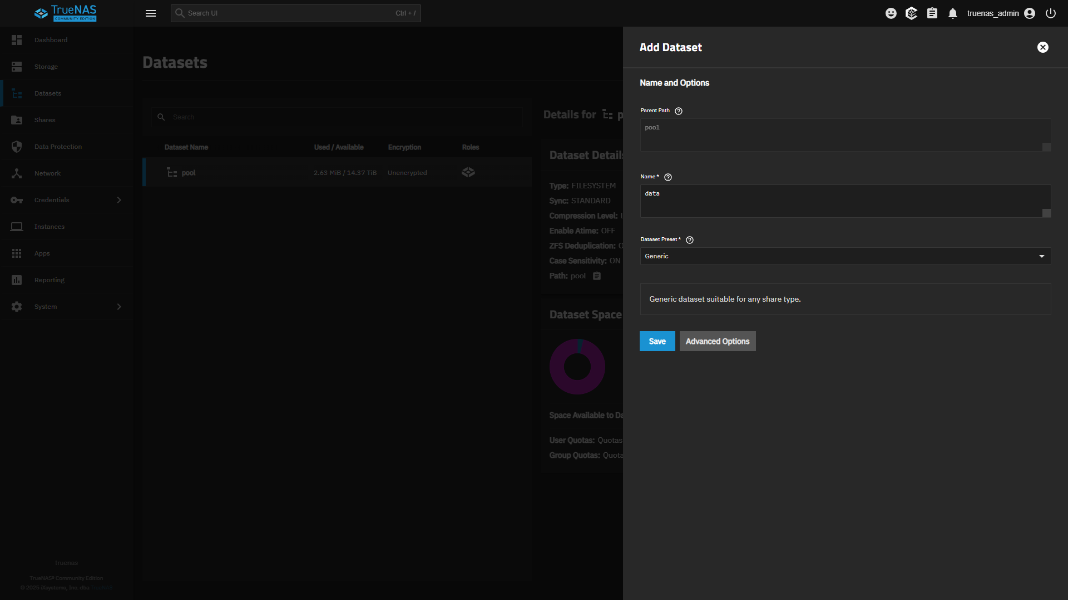Open the TrueCommand status icon

[911, 13]
